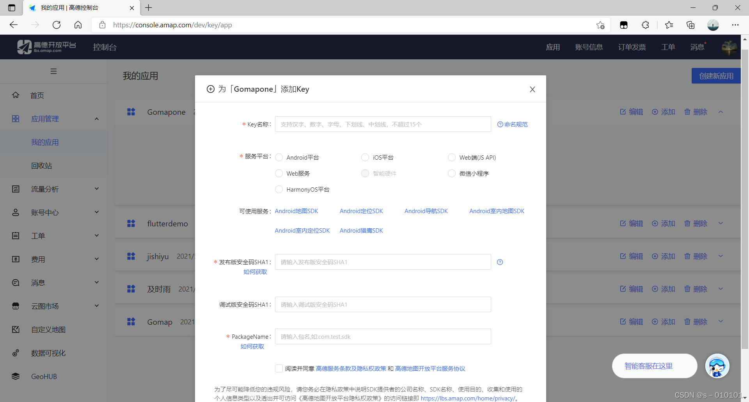
Task: Open 账号信息 in top navigation
Action: [x=589, y=47]
